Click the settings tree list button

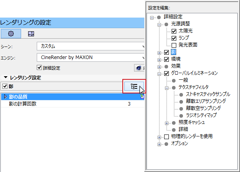pos(134,86)
